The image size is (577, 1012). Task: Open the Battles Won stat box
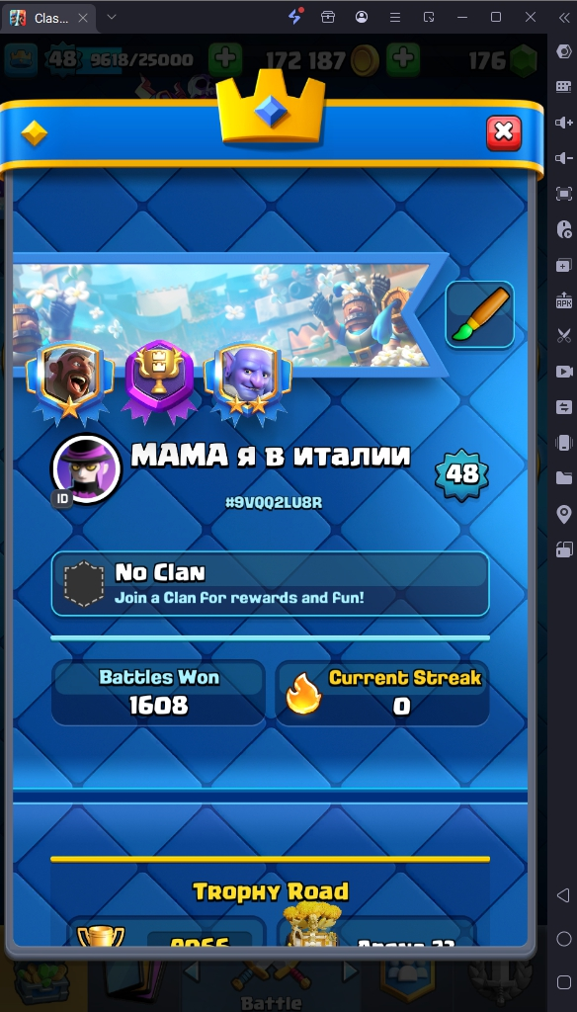pyautogui.click(x=158, y=693)
